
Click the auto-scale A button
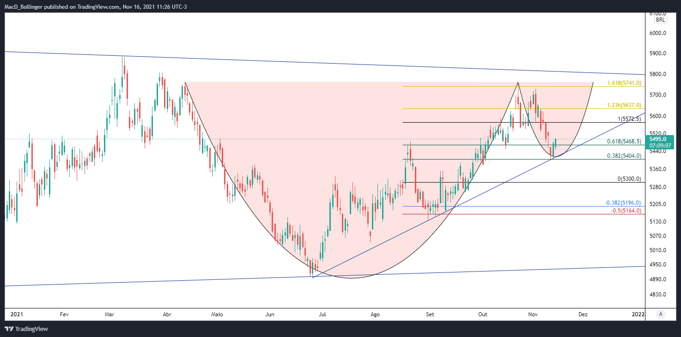pyautogui.click(x=661, y=314)
